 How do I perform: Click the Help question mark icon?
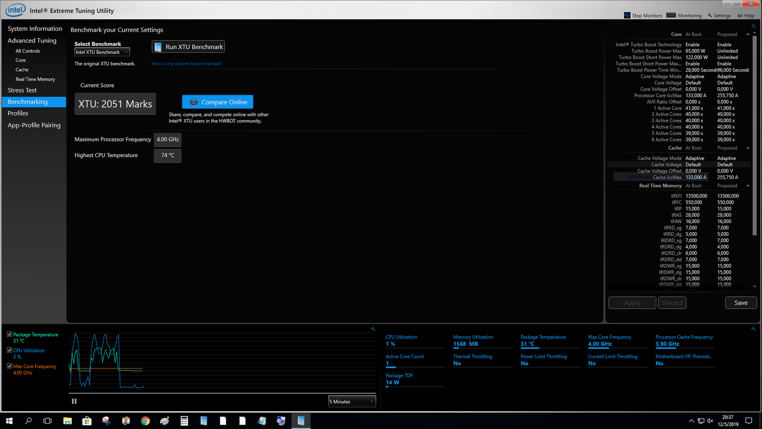click(740, 15)
